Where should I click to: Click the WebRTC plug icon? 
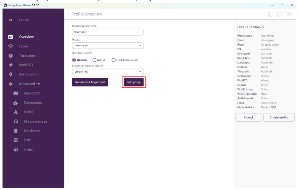pos(11,65)
